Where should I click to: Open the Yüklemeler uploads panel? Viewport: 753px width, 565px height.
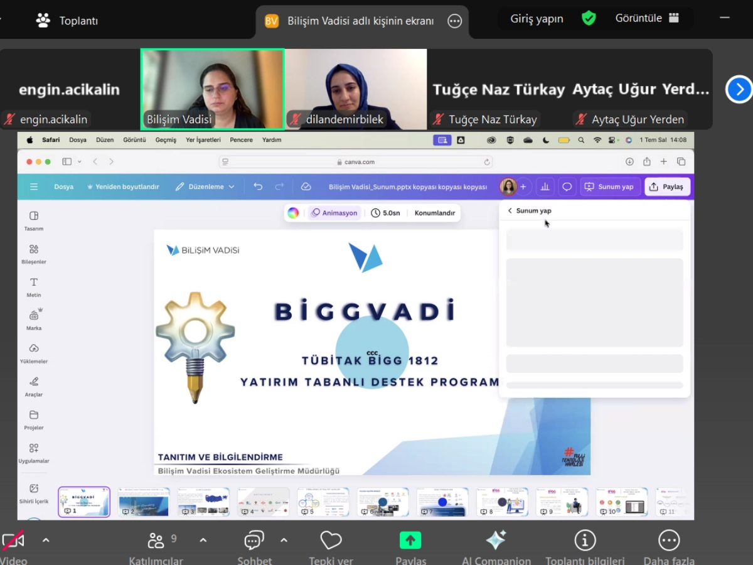[x=34, y=353]
